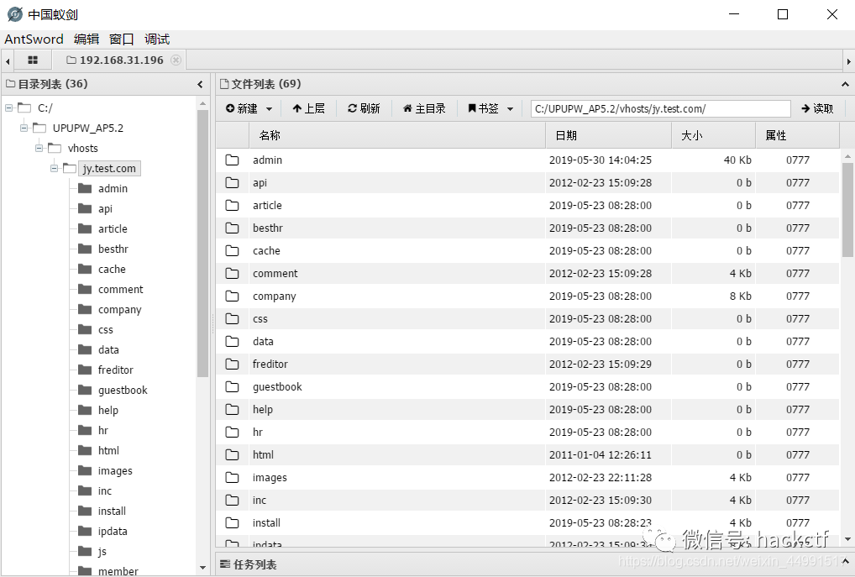Focus the path input field
The width and height of the screenshot is (855, 577).
click(x=661, y=108)
